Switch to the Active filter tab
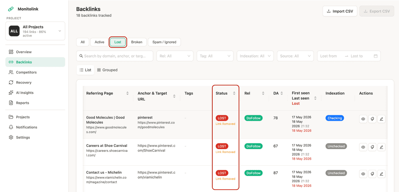Viewport: 399px width, 192px height. [99, 42]
